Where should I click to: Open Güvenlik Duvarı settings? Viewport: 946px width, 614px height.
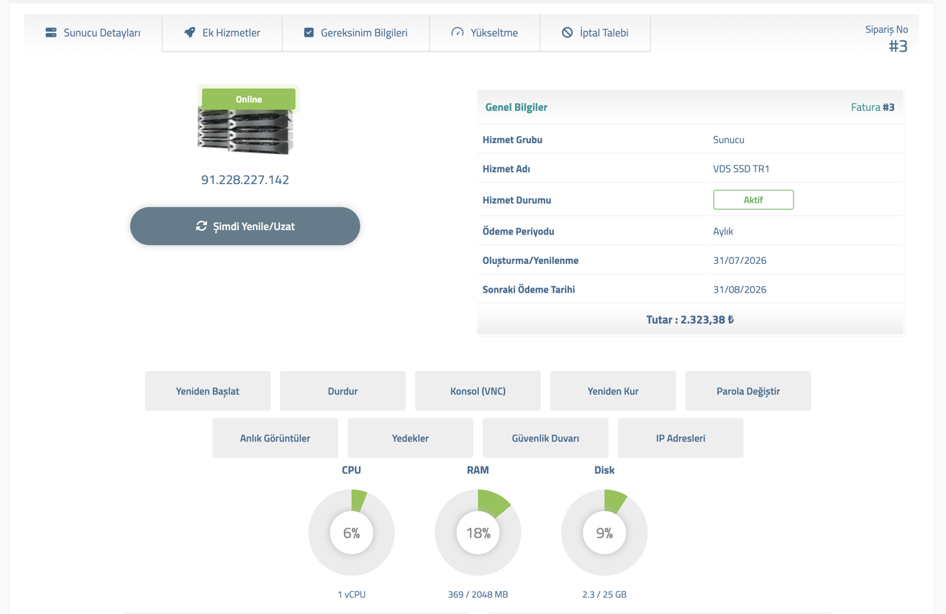[x=546, y=438]
